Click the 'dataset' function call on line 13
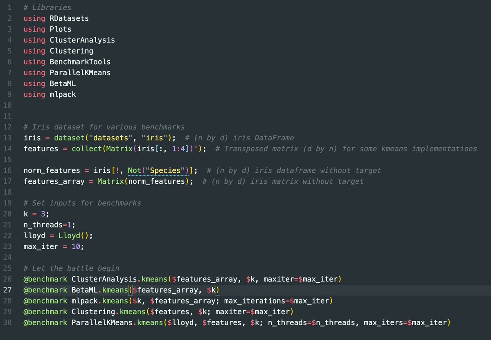The image size is (491, 340). [69, 138]
